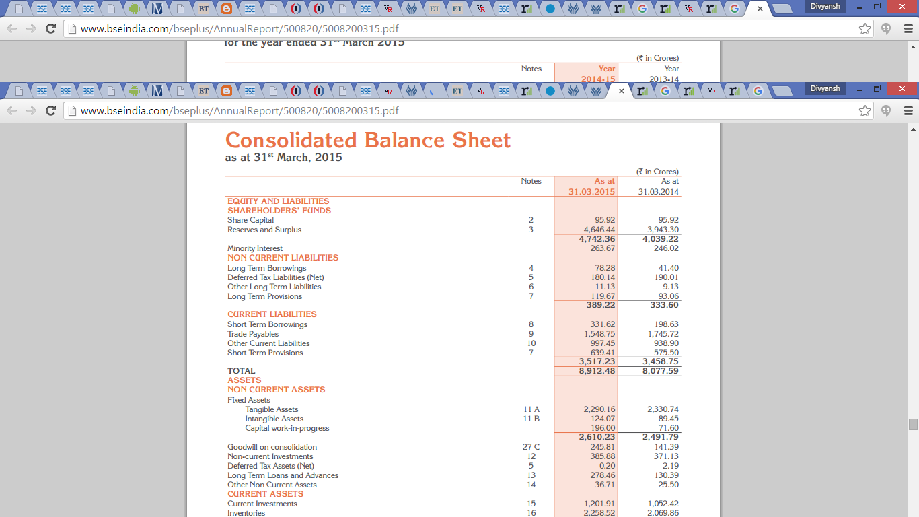919x517 pixels.
Task: Bookmark the page using the upper window's star
Action: point(865,29)
